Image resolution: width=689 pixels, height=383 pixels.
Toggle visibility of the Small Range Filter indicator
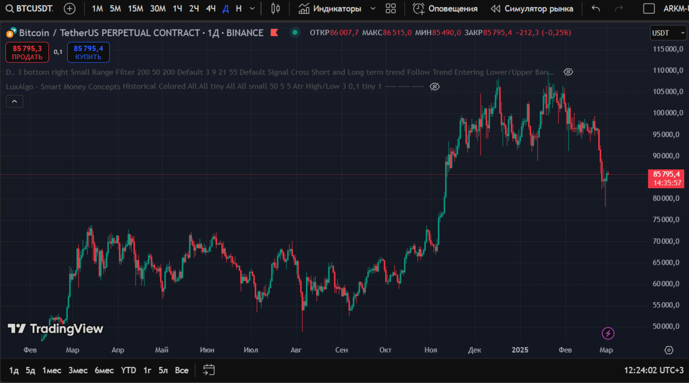568,72
